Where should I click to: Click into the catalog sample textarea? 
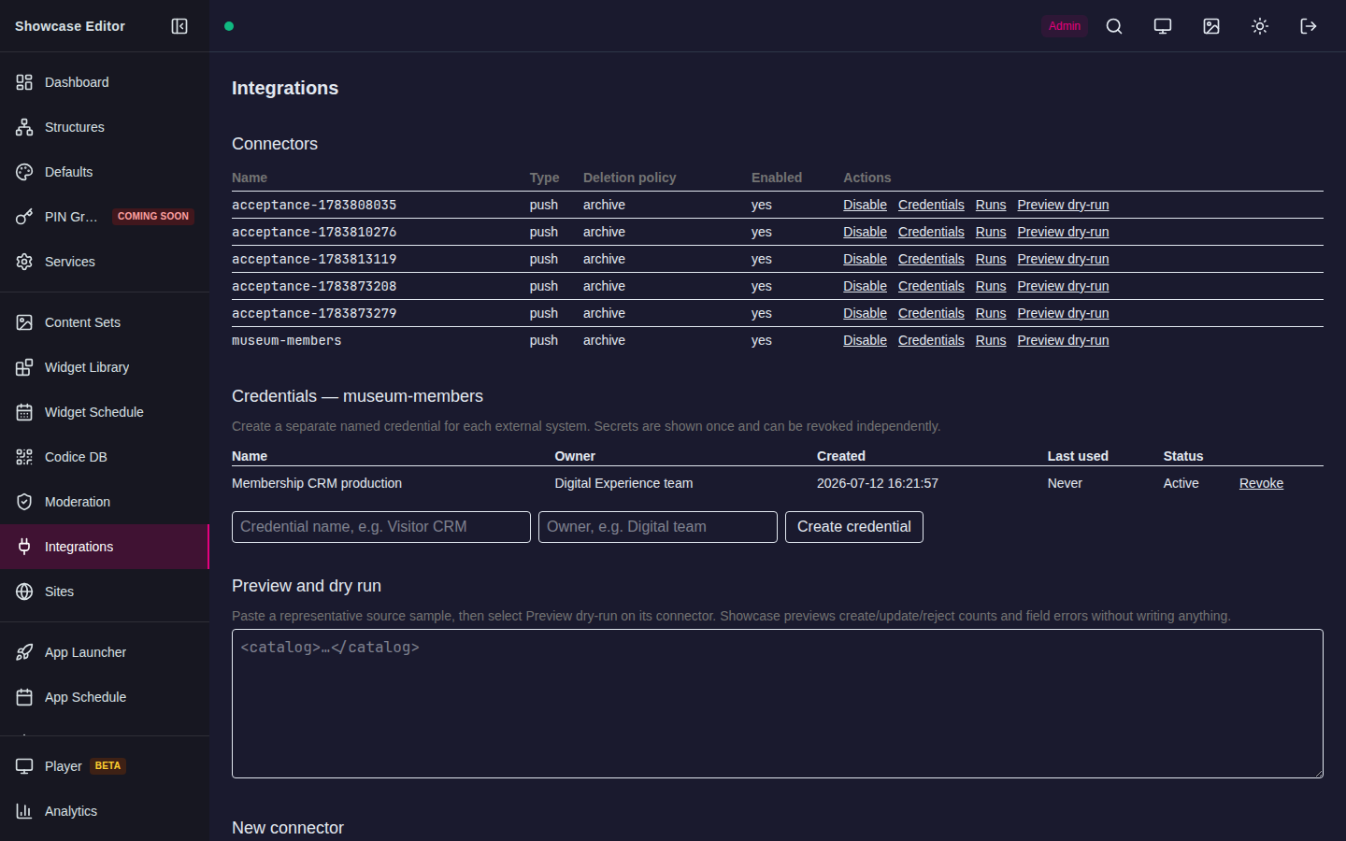click(778, 704)
